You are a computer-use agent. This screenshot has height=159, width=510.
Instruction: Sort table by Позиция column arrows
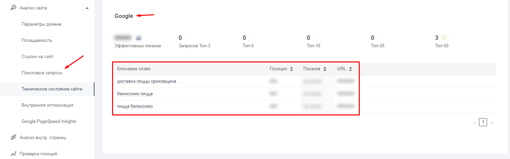[x=291, y=69]
